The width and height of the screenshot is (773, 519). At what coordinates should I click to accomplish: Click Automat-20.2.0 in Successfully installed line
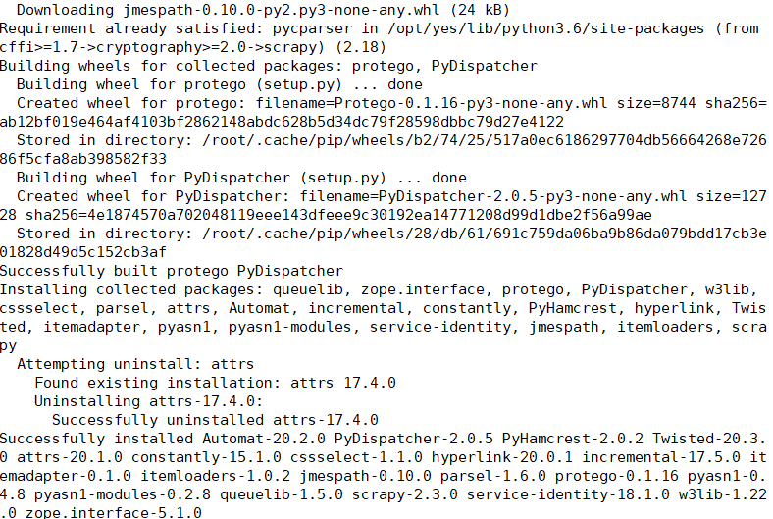pos(264,440)
